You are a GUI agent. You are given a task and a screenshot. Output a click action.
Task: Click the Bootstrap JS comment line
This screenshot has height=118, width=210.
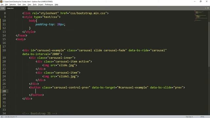40,113
